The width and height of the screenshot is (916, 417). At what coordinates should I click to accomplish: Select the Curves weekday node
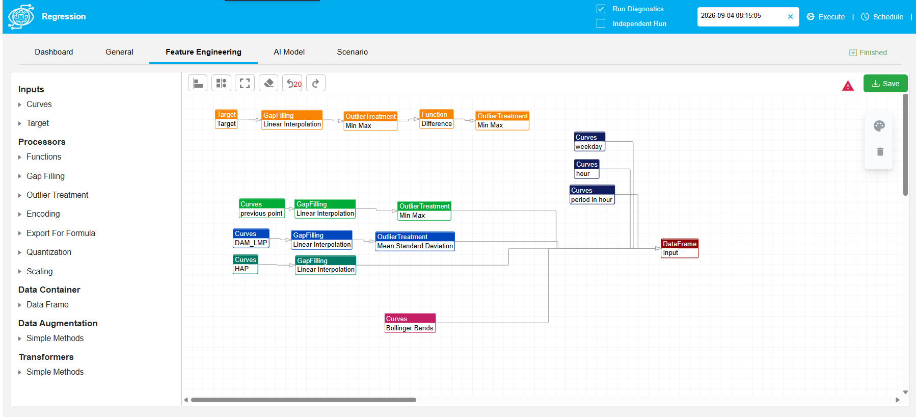[589, 142]
